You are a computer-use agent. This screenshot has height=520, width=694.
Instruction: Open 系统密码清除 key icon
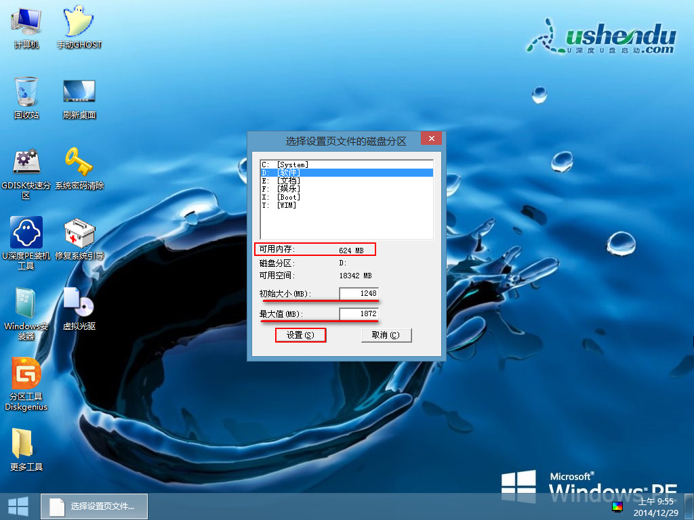tap(79, 169)
